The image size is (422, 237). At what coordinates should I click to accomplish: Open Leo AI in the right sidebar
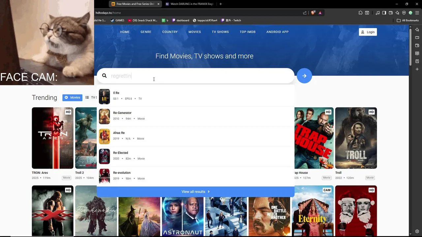point(417,30)
